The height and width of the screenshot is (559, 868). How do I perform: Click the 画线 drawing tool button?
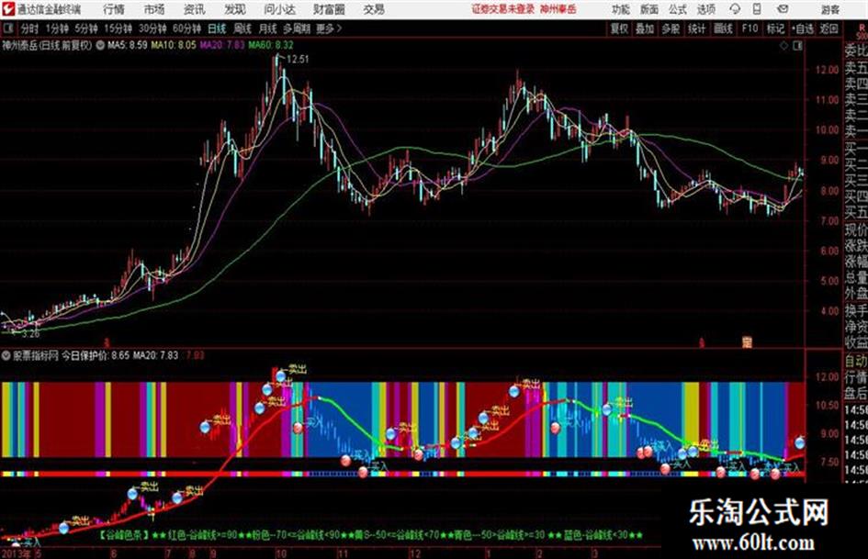tap(723, 28)
